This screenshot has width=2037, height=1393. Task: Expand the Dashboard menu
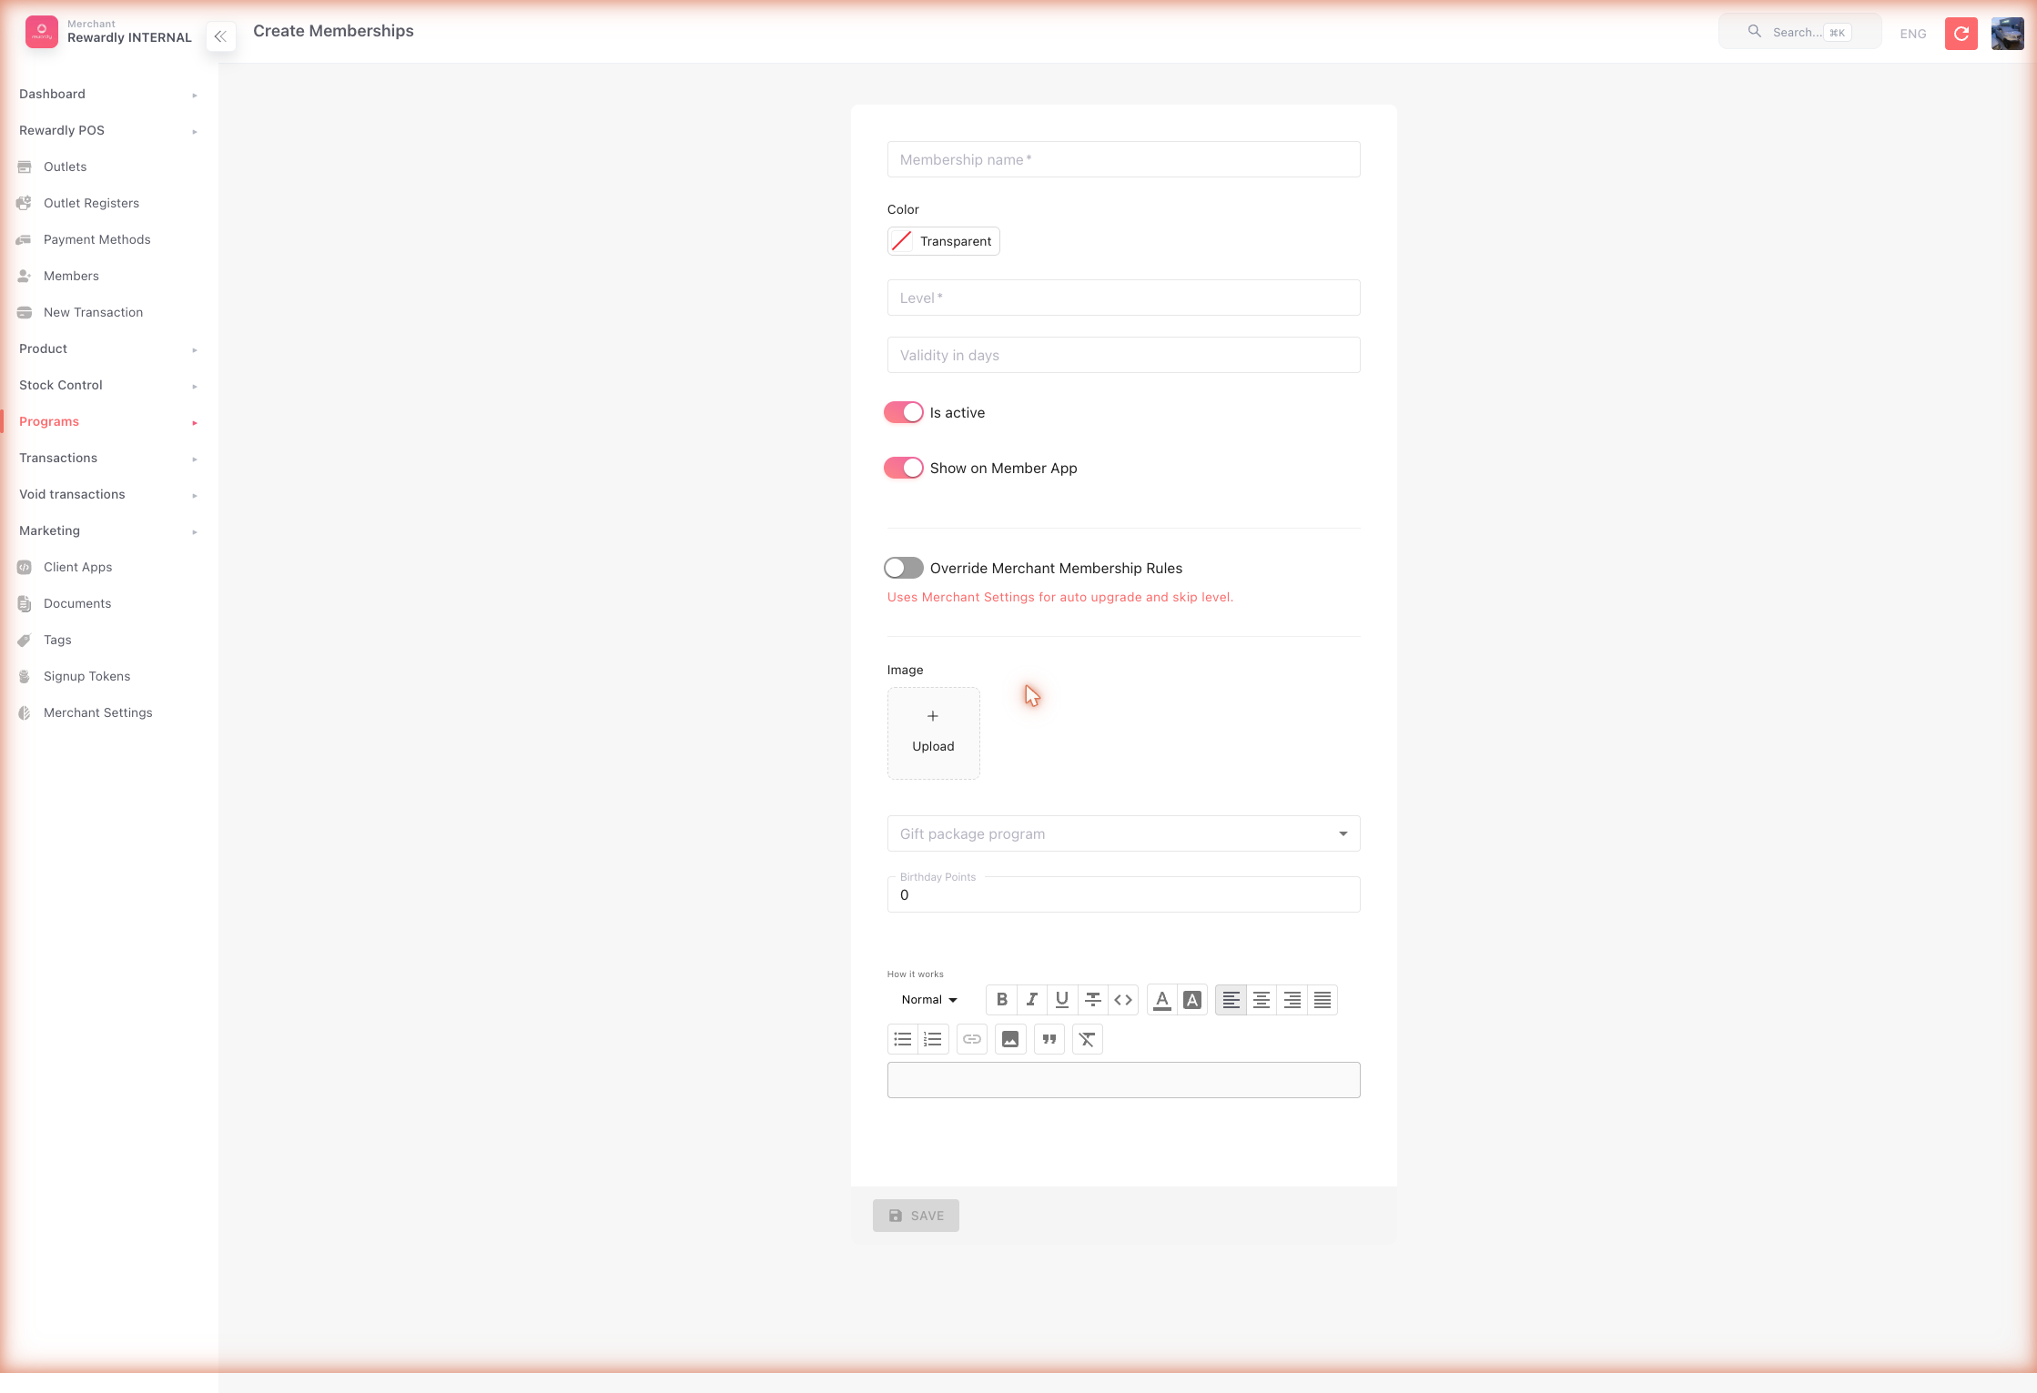coord(108,94)
